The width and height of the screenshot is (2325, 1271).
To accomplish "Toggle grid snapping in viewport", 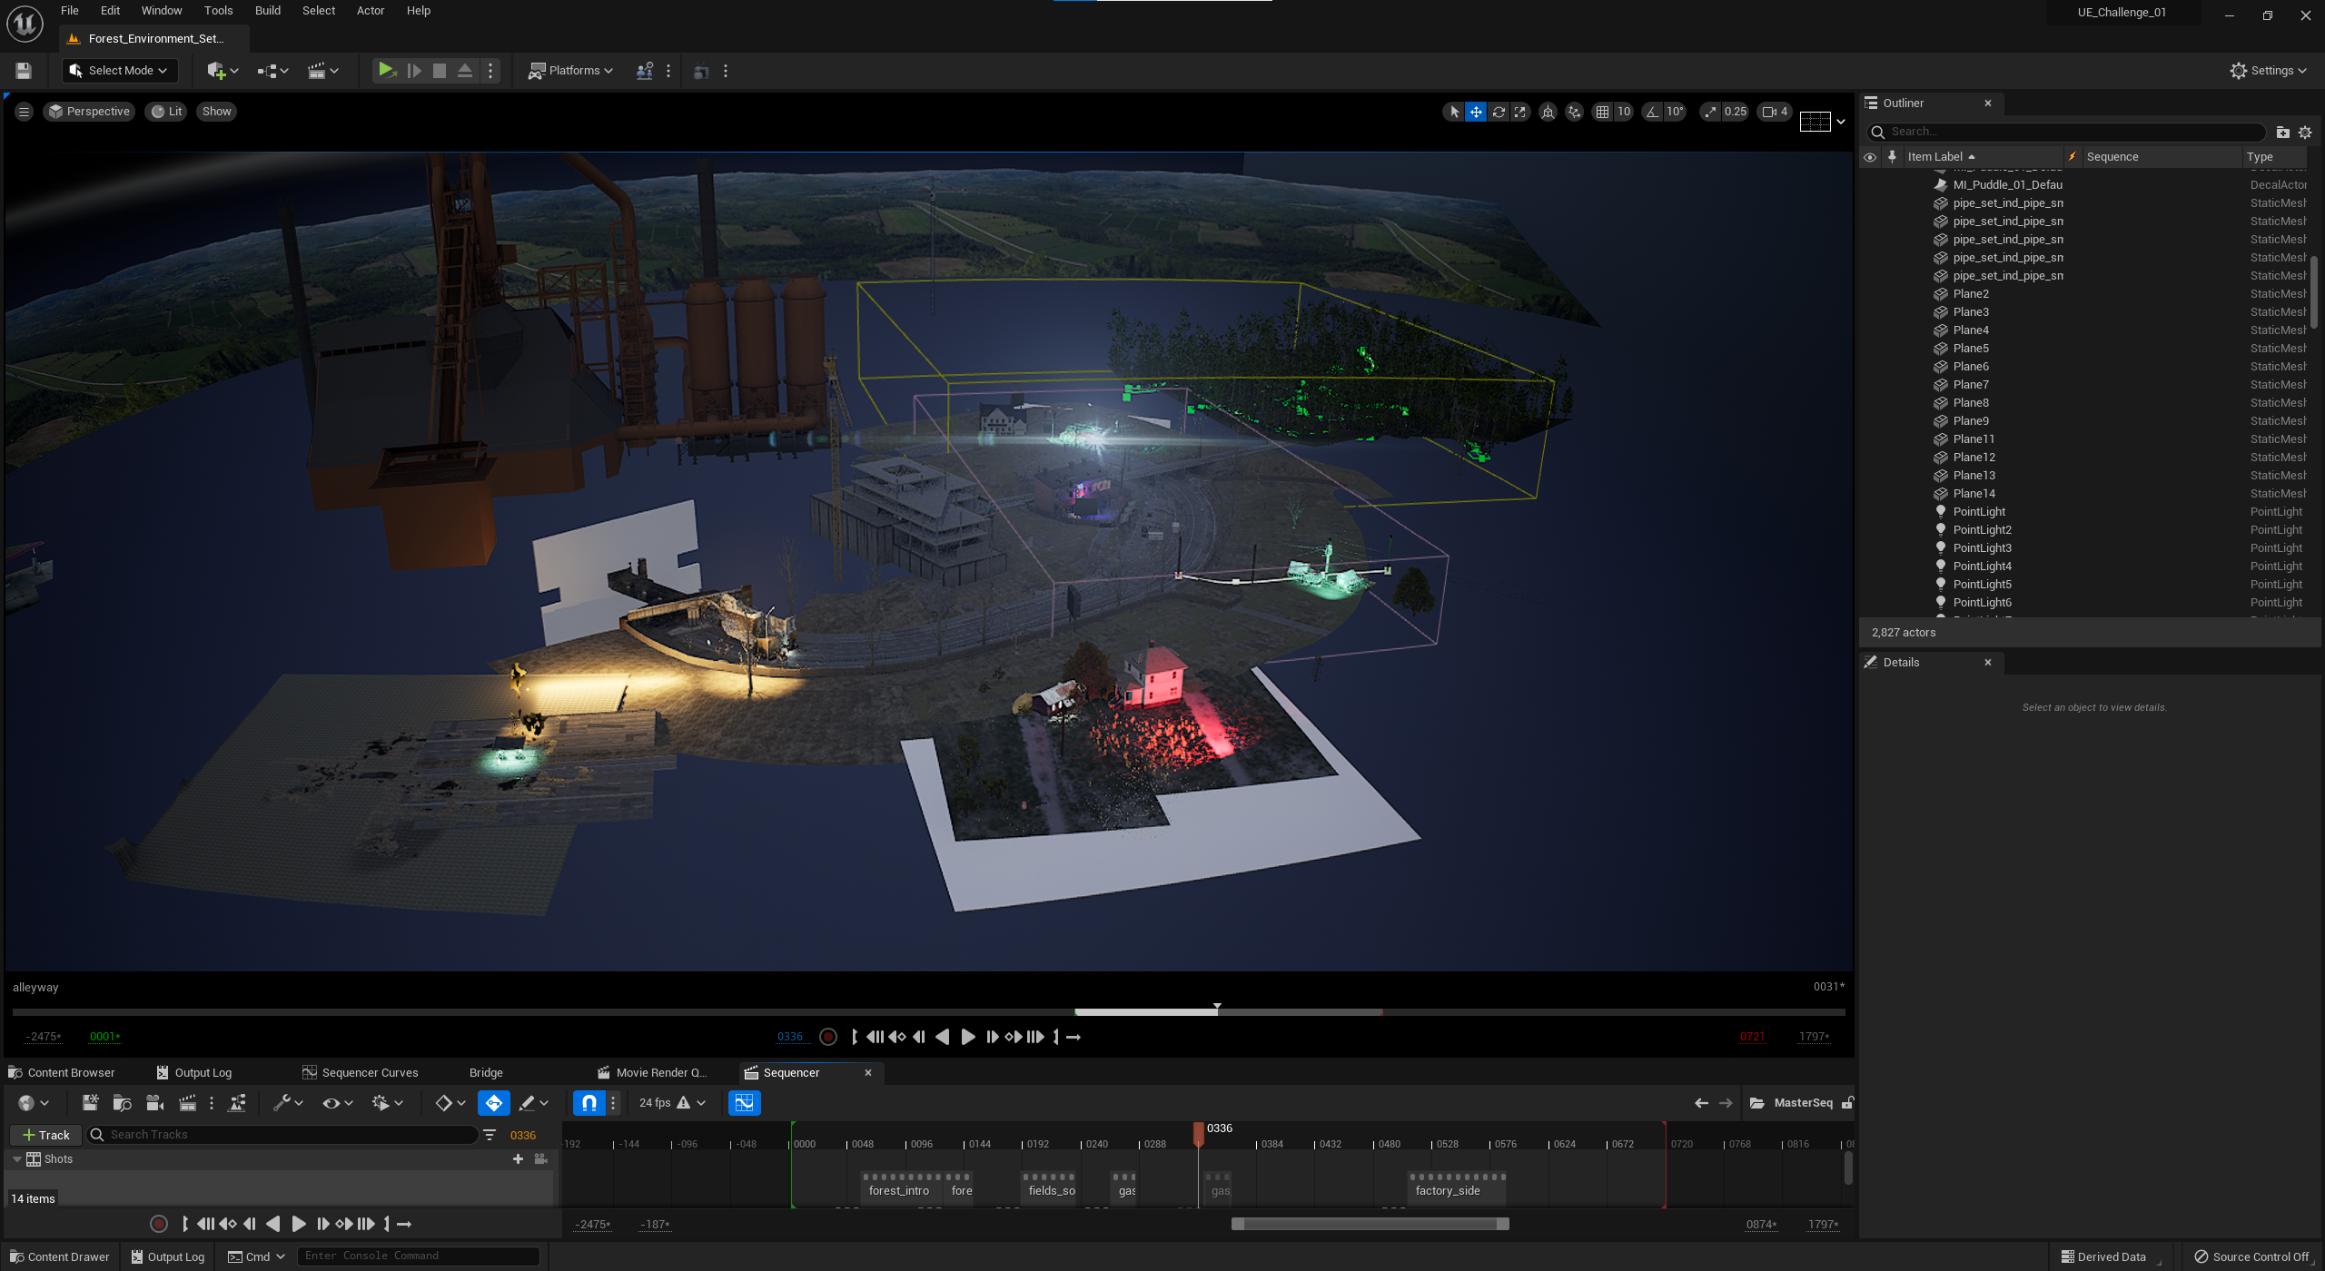I will click(1602, 112).
